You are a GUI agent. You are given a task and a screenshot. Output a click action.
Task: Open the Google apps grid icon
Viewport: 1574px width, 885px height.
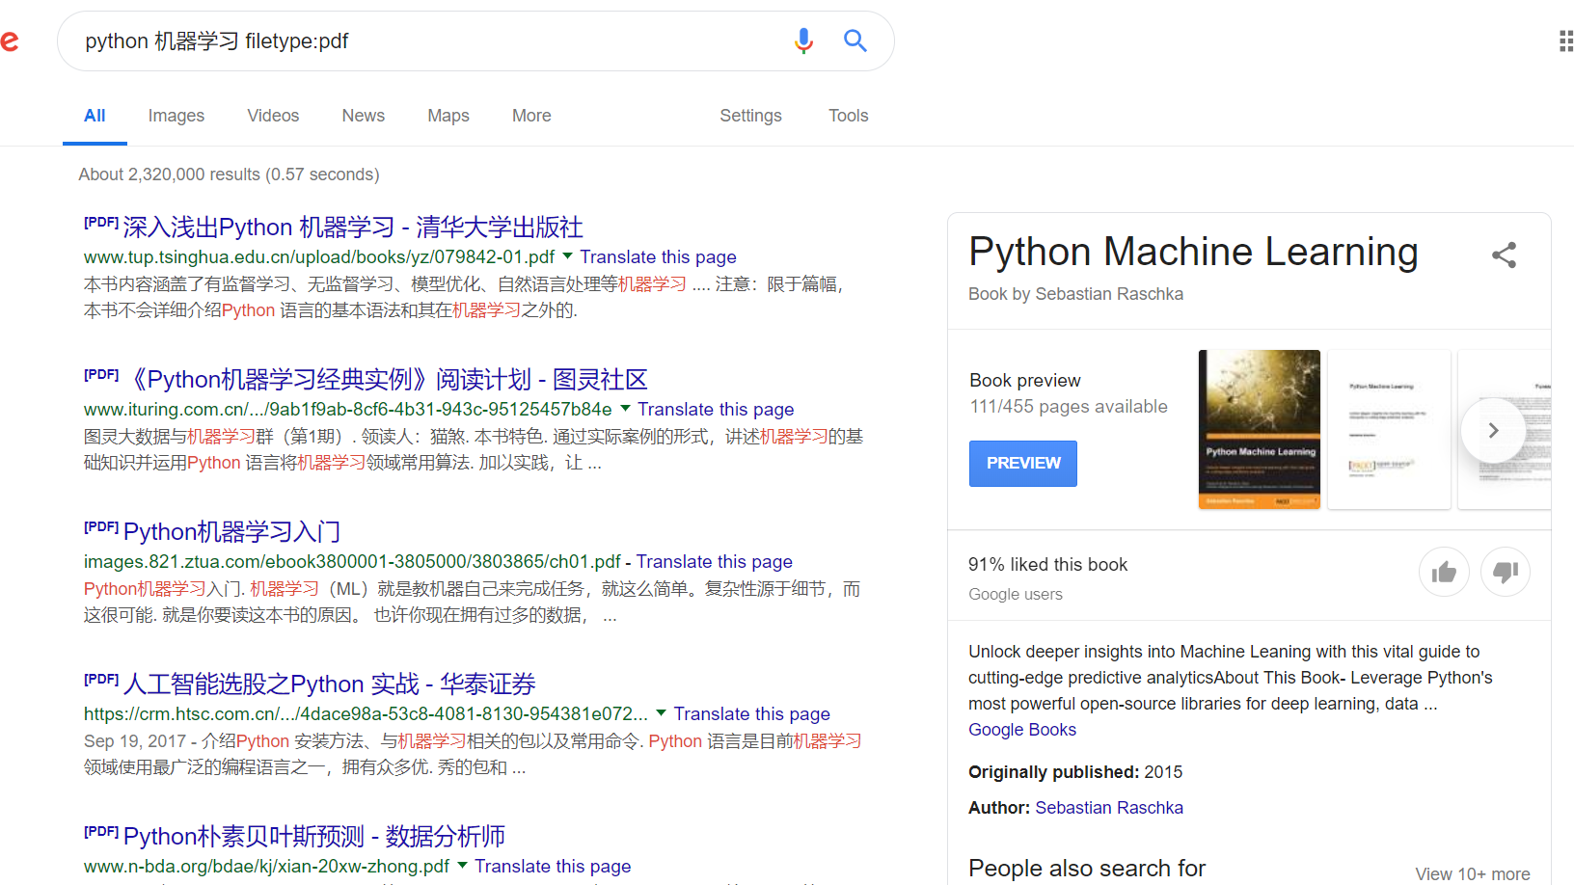(1565, 40)
